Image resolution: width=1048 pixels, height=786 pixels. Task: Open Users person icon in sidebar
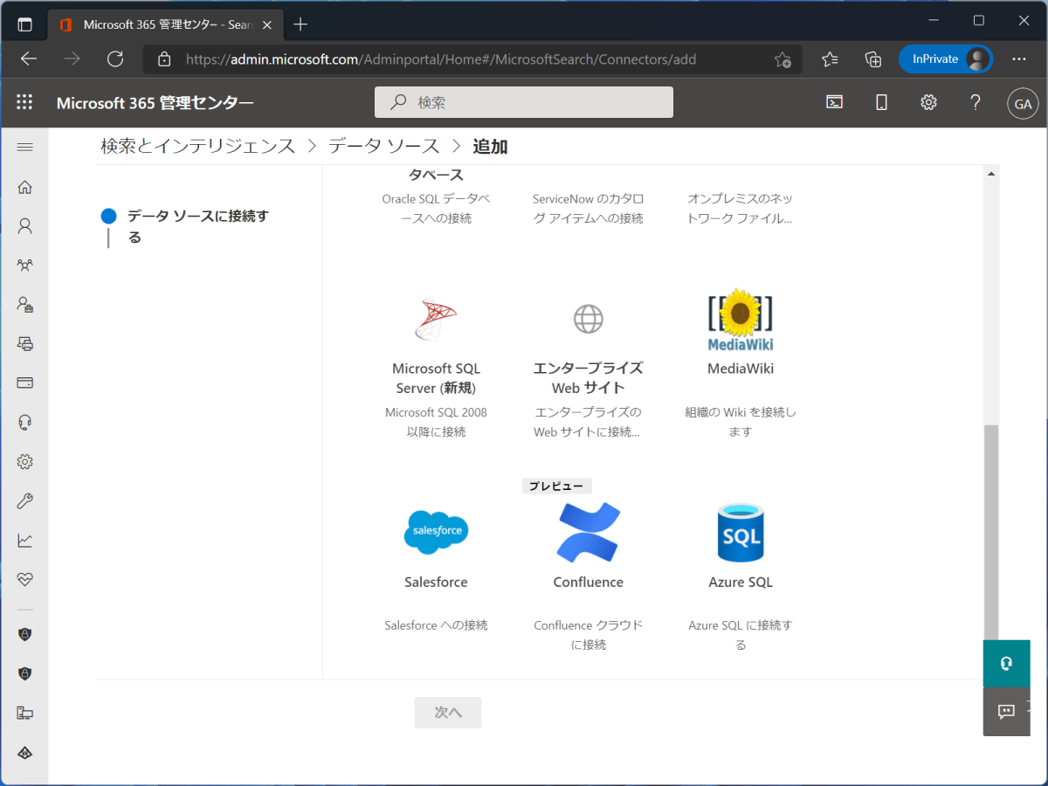point(24,226)
